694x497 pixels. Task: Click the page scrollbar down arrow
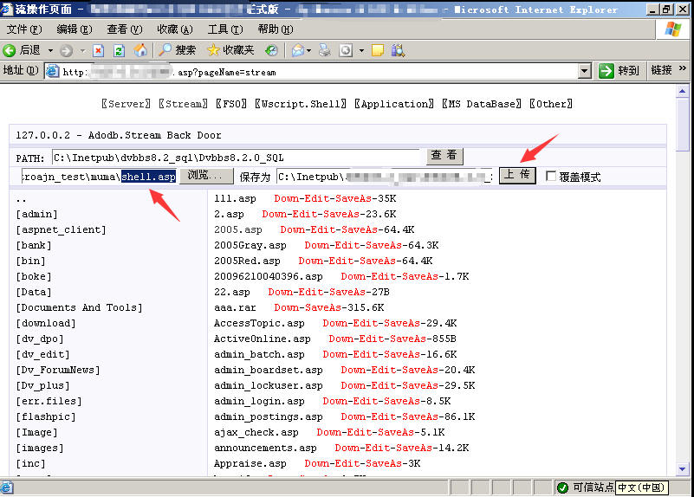(682, 469)
